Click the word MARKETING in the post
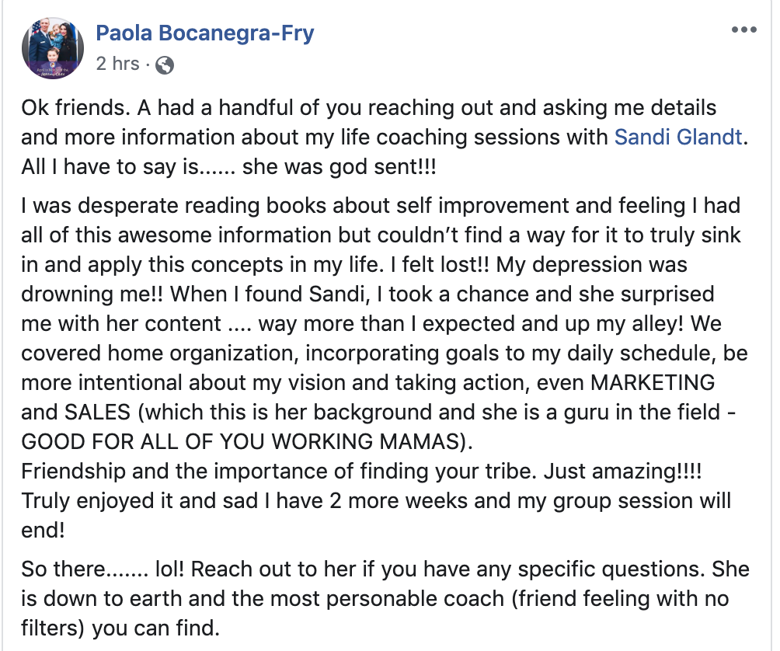 (653, 383)
